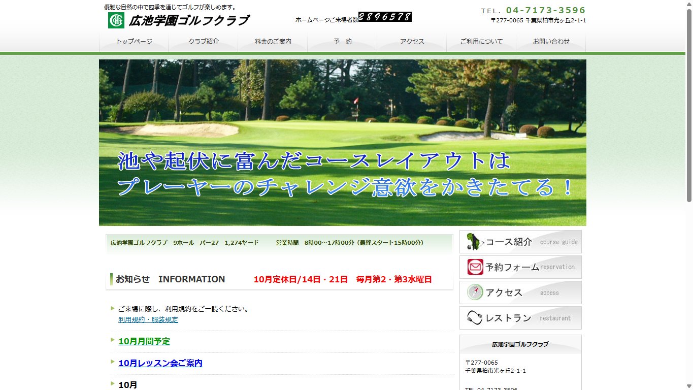This screenshot has width=693, height=390.
Task: Open the クラブ紹介 menu item
Action: tap(204, 42)
